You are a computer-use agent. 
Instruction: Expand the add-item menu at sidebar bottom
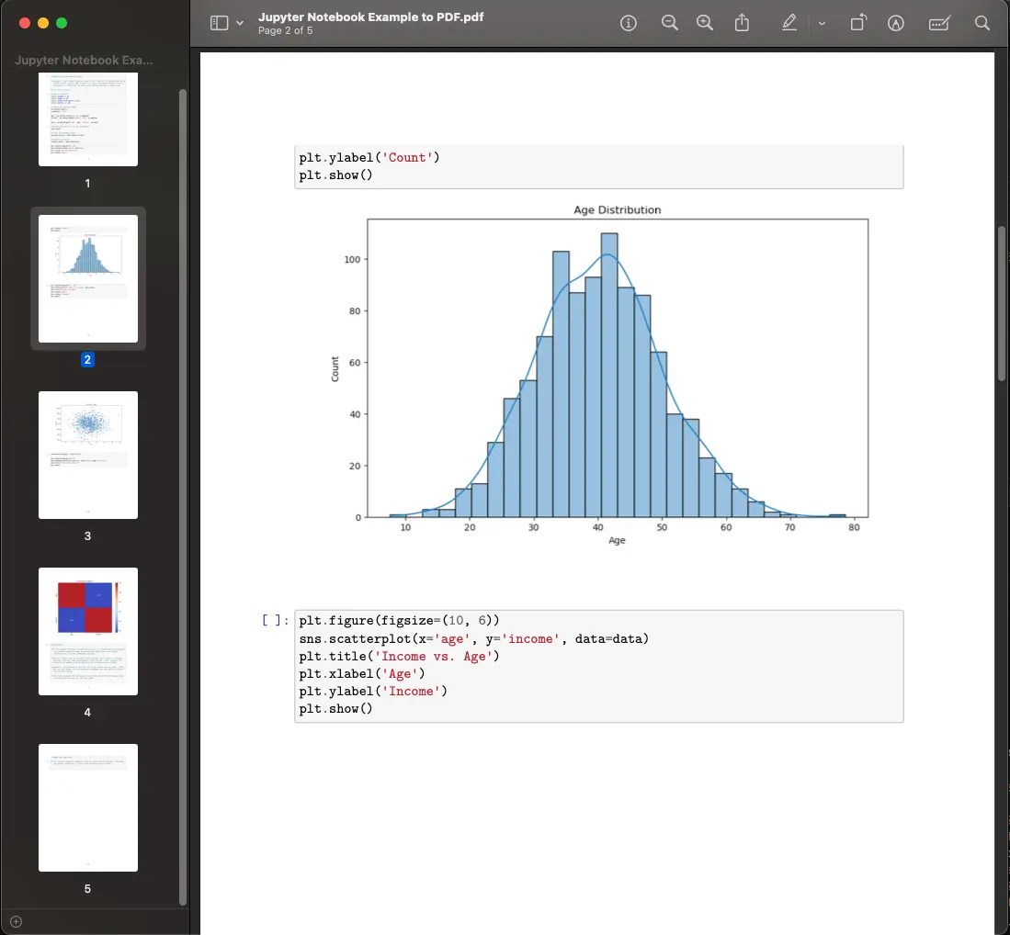point(16,921)
